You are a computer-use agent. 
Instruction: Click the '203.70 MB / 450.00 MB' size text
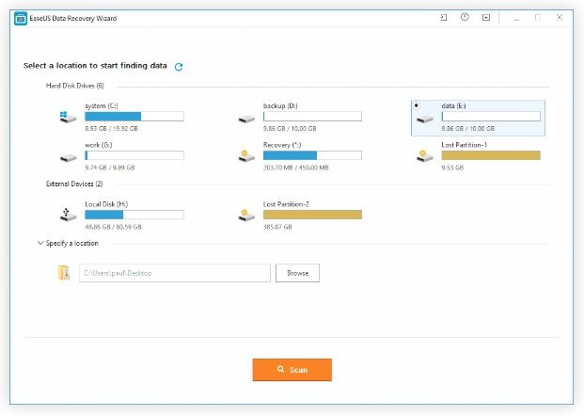[295, 168]
